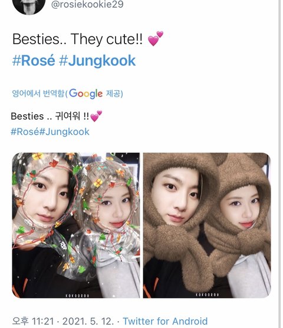The image size is (283, 328).
Task: Open the left photo with plastic hoods
Action: tap(76, 226)
